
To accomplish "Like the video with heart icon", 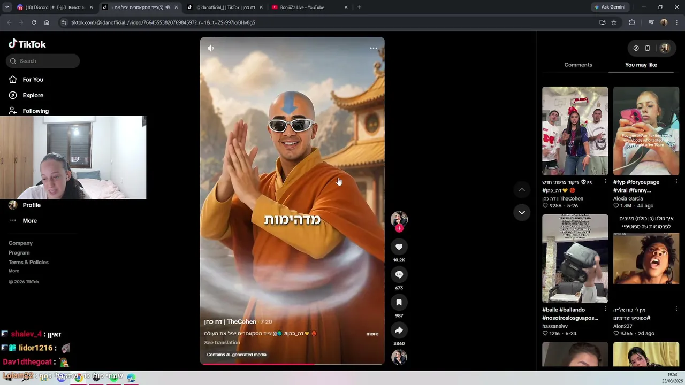I will pos(399,247).
